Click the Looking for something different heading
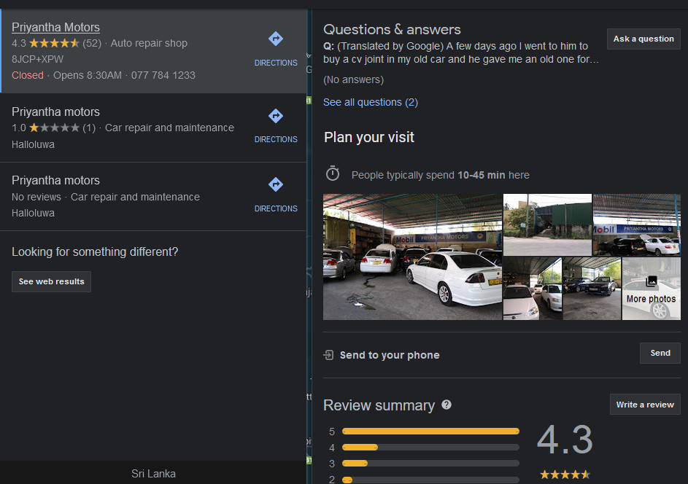This screenshot has height=484, width=688. click(95, 251)
